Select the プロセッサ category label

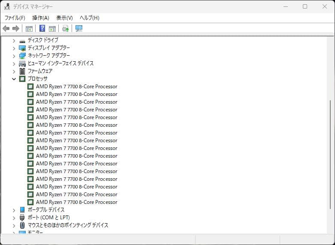click(37, 78)
